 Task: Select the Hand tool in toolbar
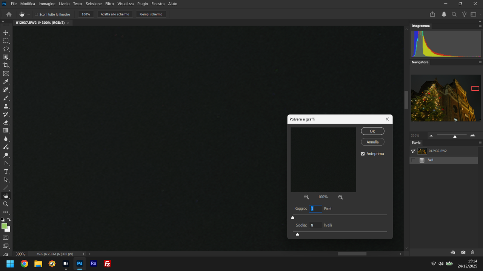tap(6, 196)
